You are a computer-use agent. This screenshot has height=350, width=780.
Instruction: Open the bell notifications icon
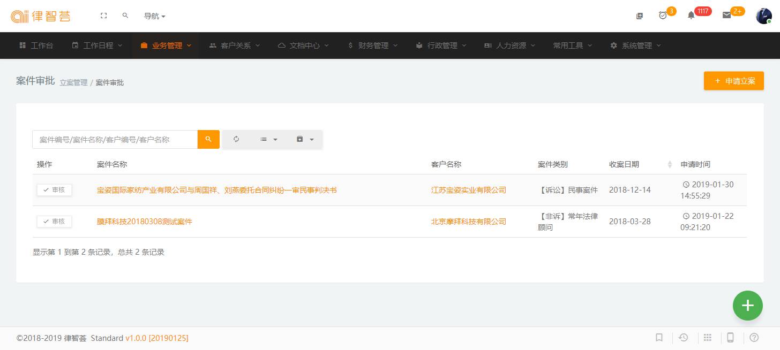point(691,16)
